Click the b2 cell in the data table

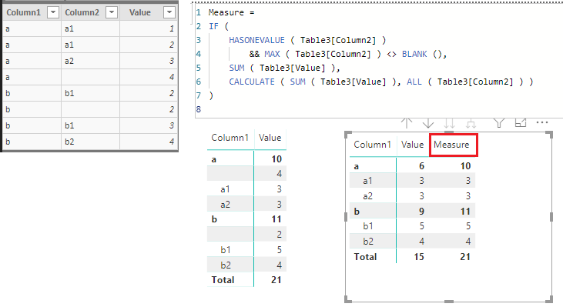pyautogui.click(x=90, y=142)
